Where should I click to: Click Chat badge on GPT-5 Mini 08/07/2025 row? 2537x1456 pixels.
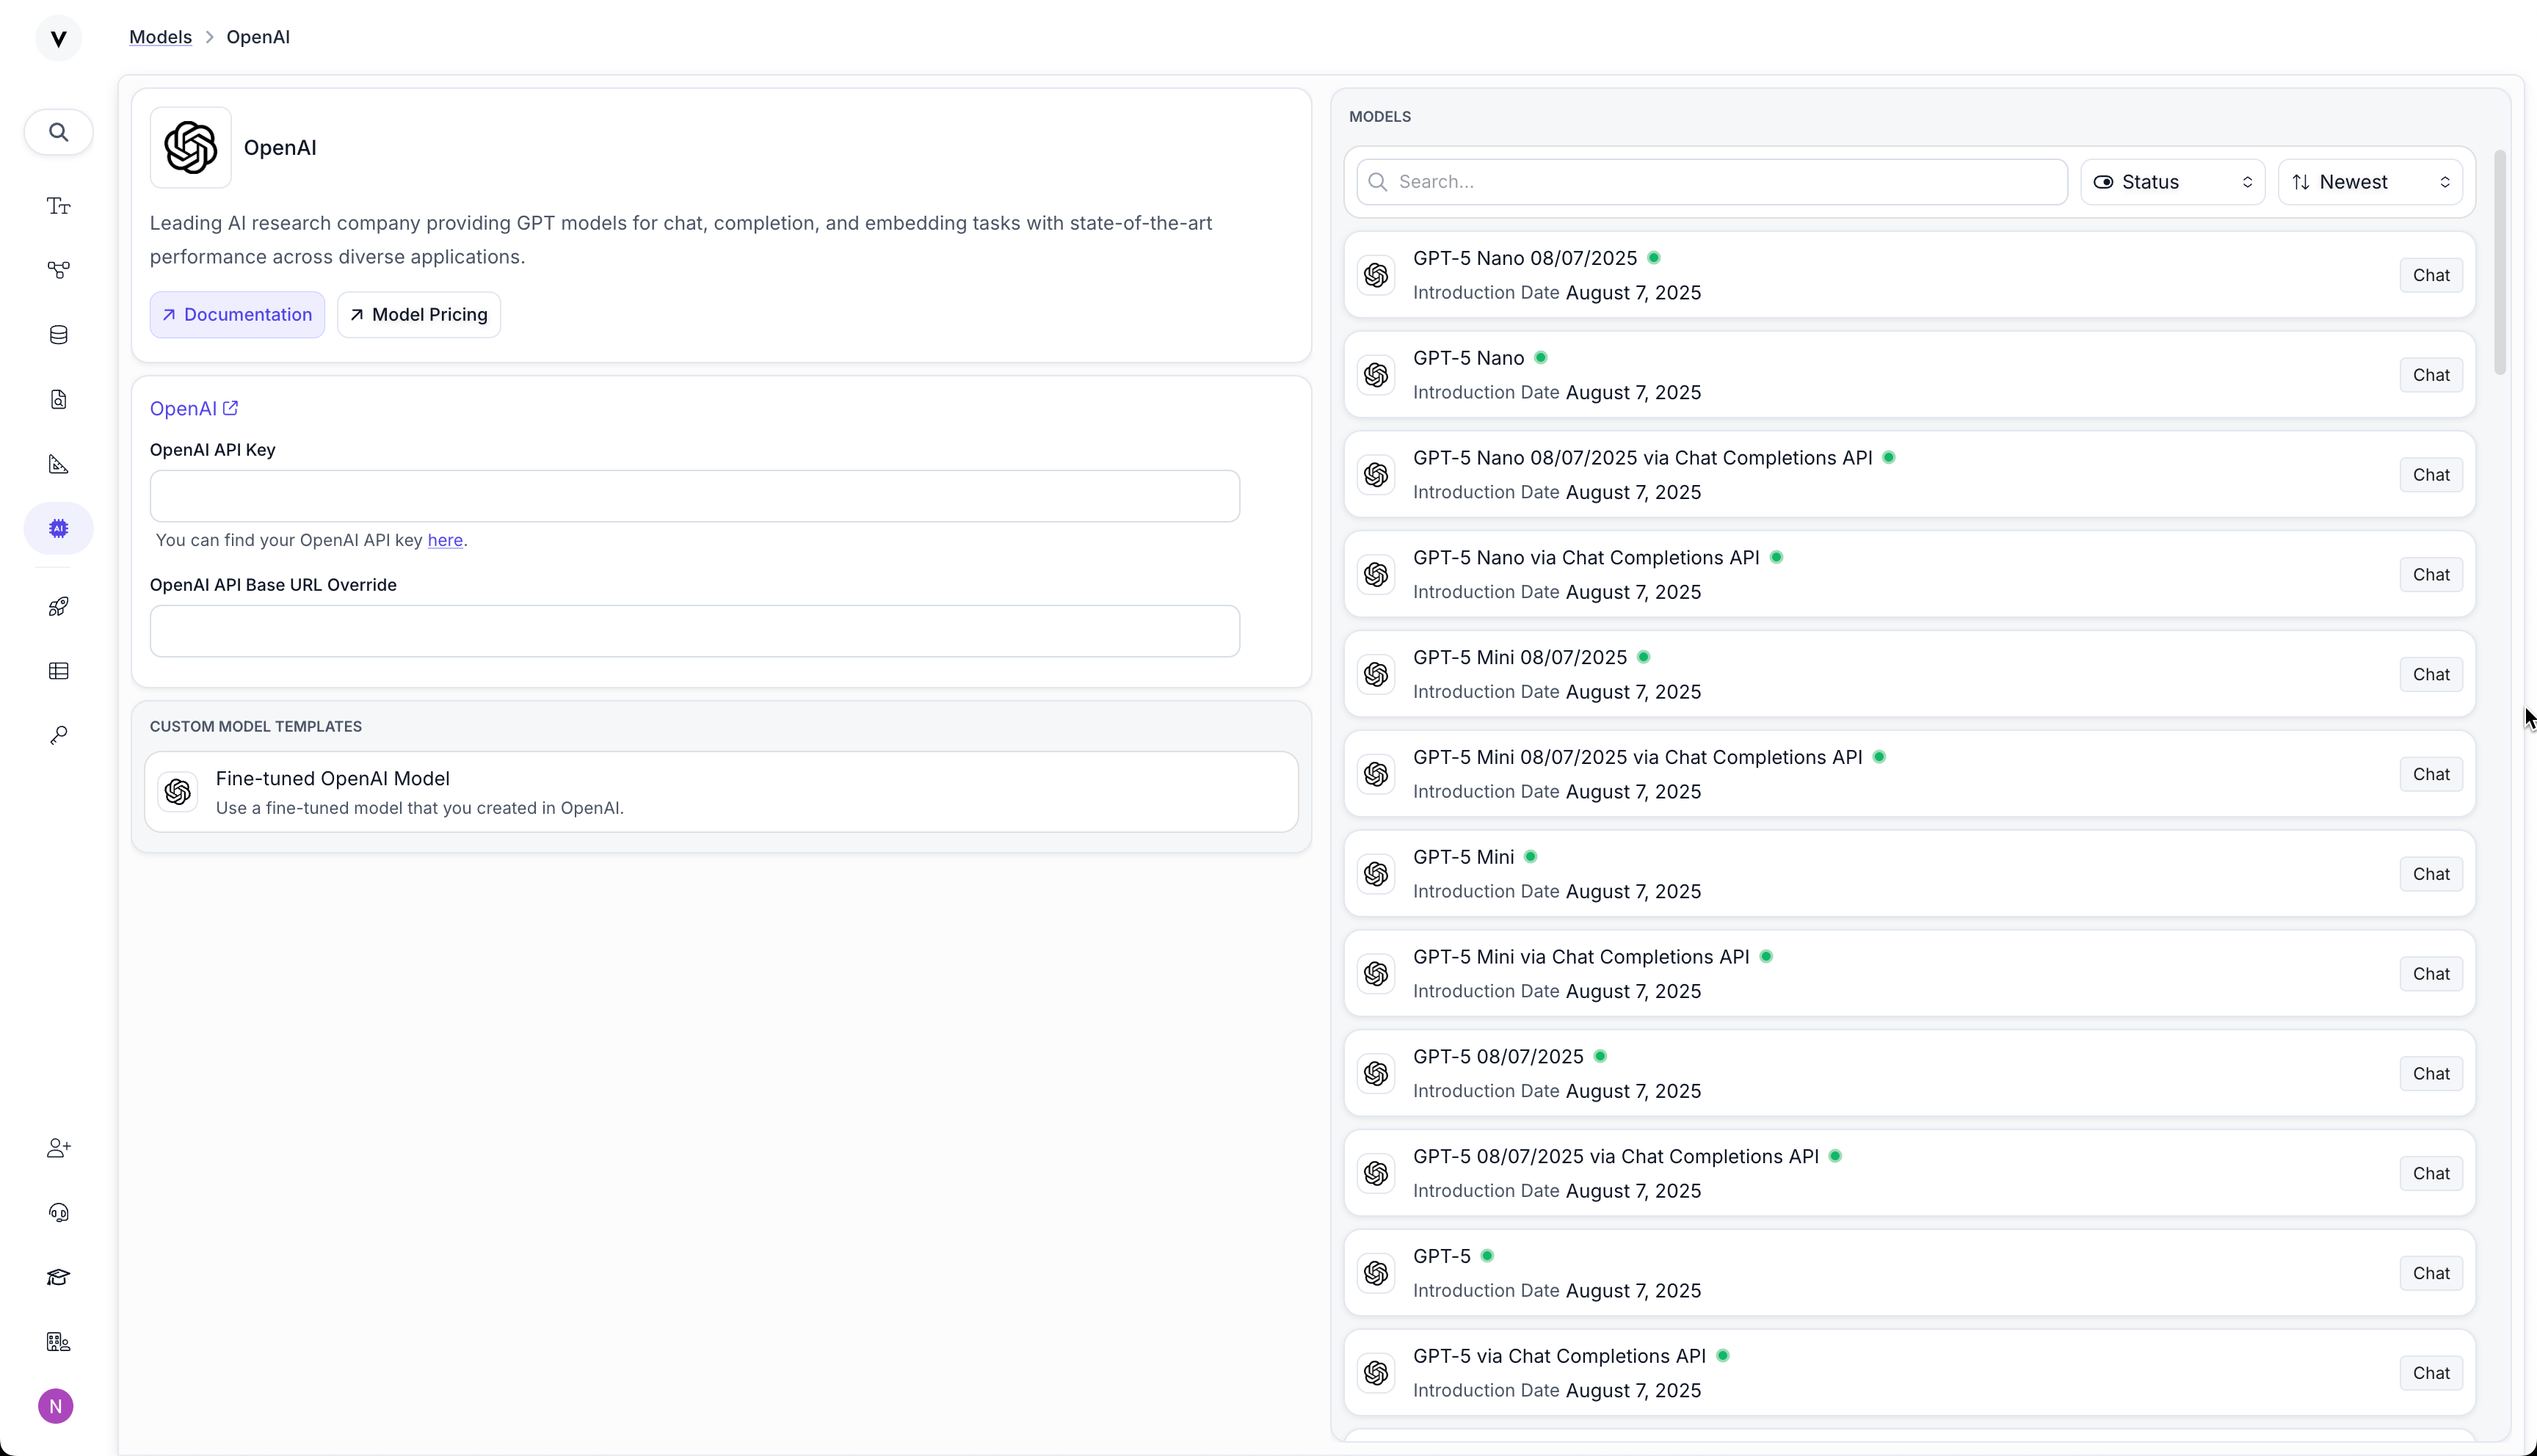pos(2431,674)
